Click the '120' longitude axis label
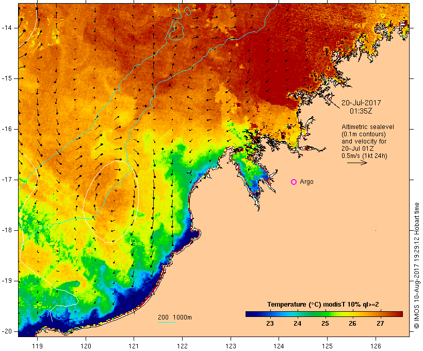Image resolution: width=423 pixels, height=351 pixels. [x=86, y=346]
